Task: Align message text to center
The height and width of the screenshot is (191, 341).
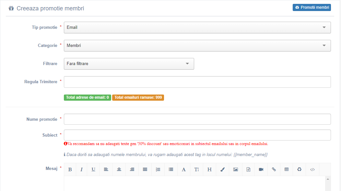Action: point(119,170)
